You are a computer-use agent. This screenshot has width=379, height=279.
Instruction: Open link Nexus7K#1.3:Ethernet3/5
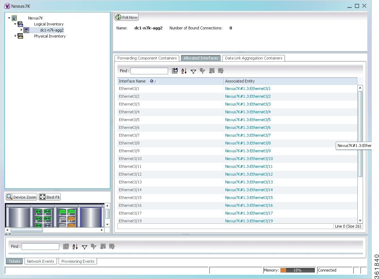point(248,120)
